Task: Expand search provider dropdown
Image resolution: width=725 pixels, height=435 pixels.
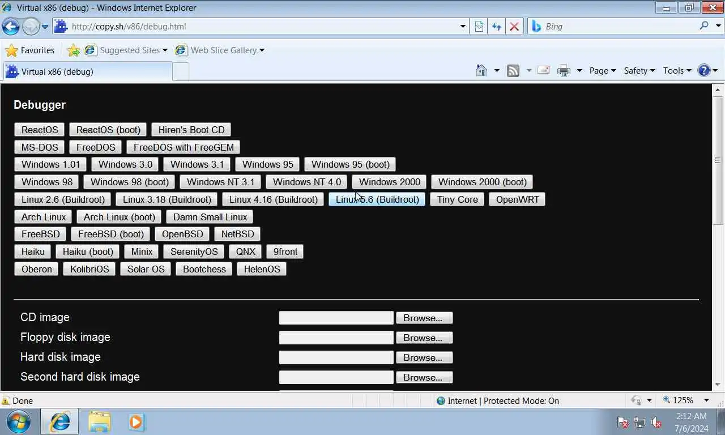Action: [x=719, y=26]
